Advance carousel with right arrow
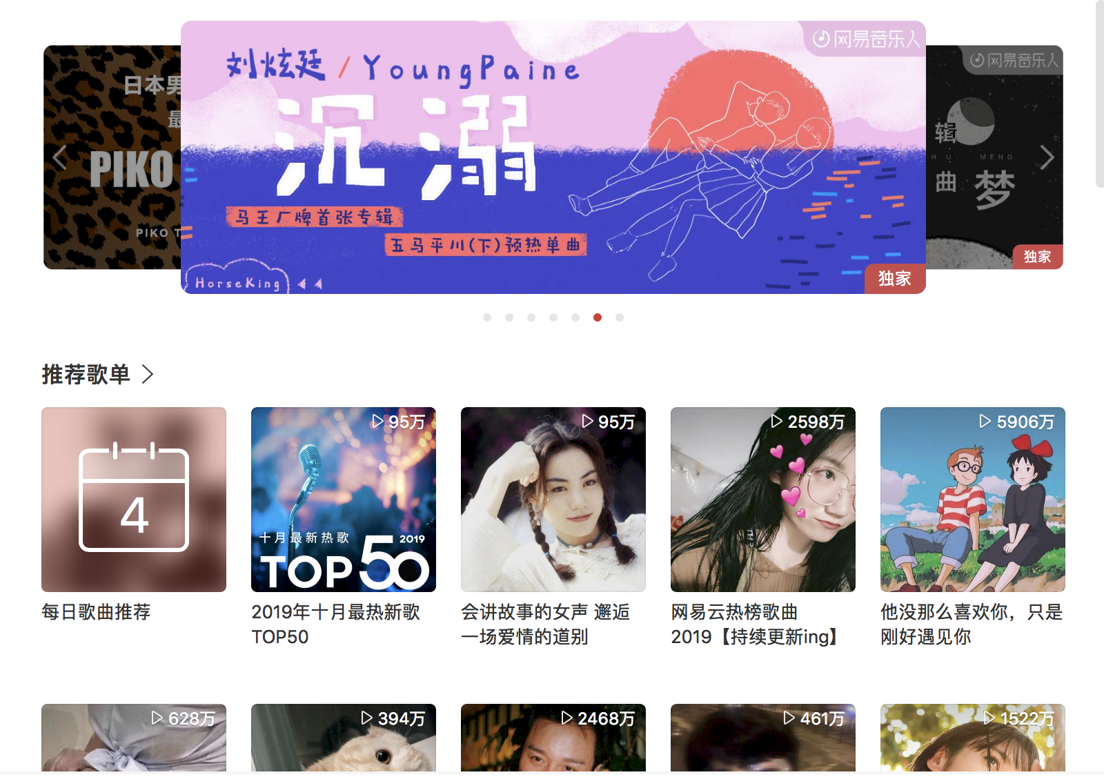1104x777 pixels. (1047, 157)
